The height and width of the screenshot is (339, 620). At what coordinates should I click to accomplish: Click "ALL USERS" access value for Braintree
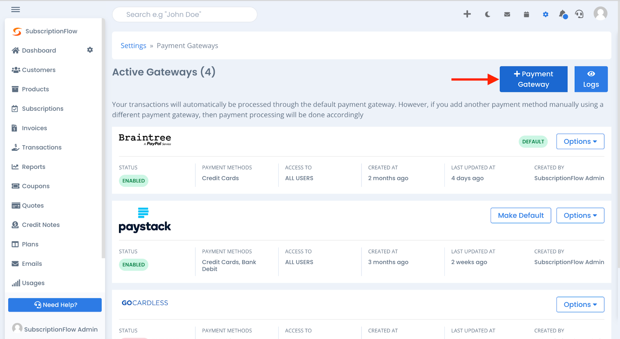(x=299, y=178)
